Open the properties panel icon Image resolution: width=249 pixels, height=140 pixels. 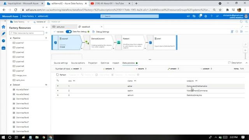click(x=242, y=31)
